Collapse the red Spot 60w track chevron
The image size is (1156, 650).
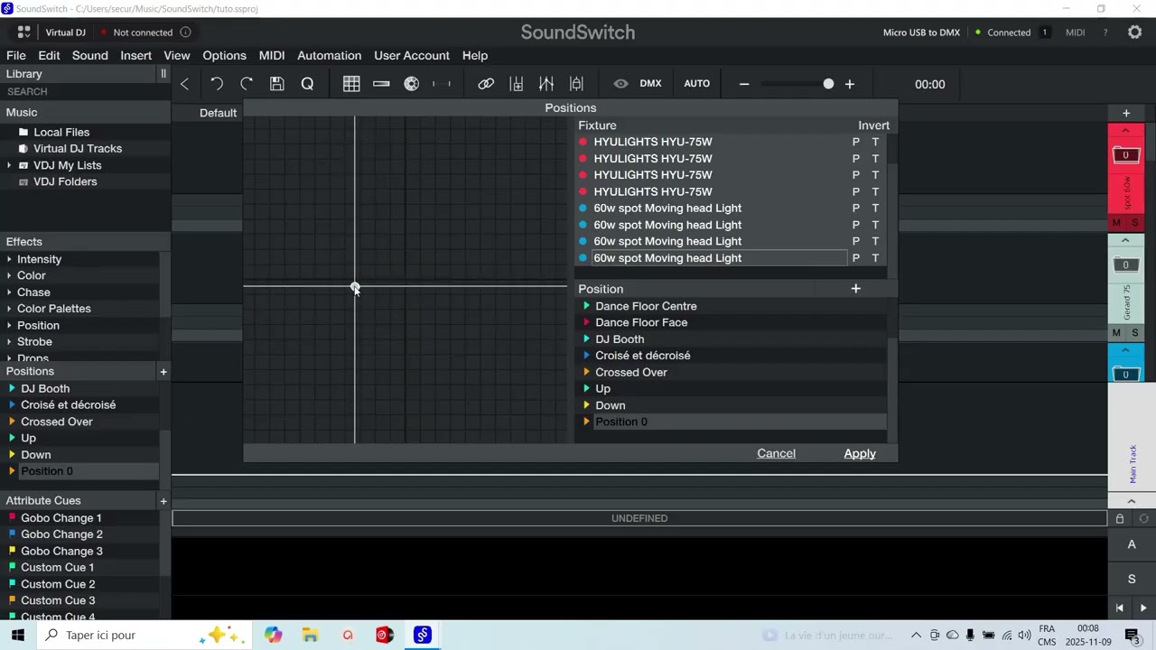(1125, 131)
